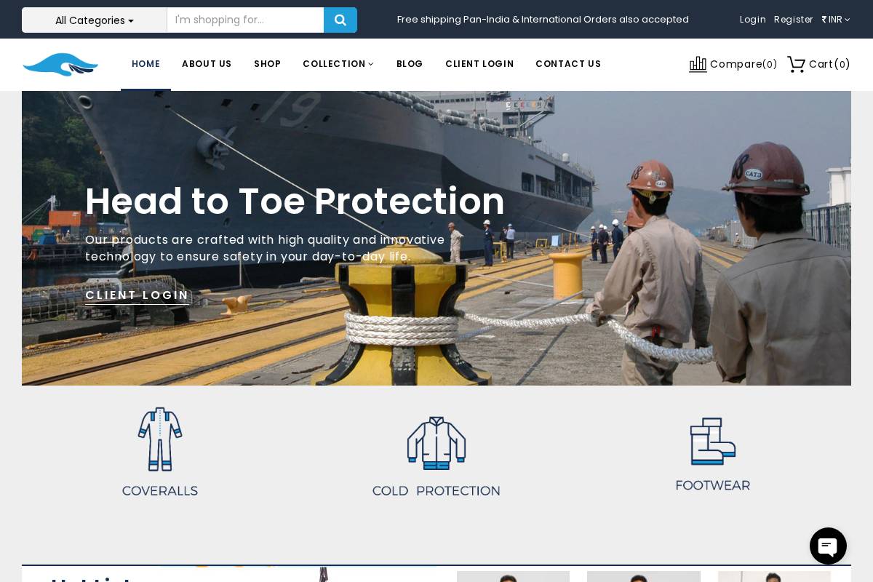This screenshot has height=582, width=873.
Task: Click the company logo to go home
Action: [x=60, y=65]
